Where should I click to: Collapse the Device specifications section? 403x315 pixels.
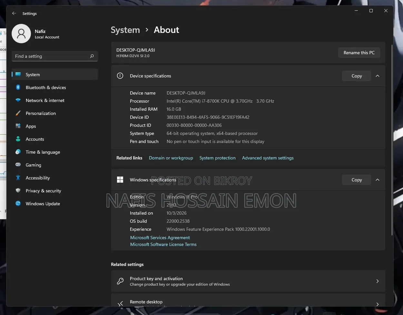pos(378,76)
